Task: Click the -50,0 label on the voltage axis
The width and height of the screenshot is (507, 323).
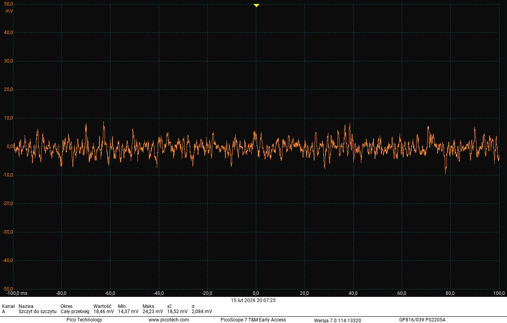Action: [8, 289]
